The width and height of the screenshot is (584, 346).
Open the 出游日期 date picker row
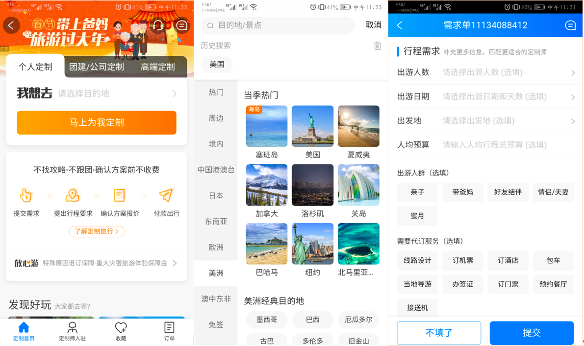tap(485, 96)
